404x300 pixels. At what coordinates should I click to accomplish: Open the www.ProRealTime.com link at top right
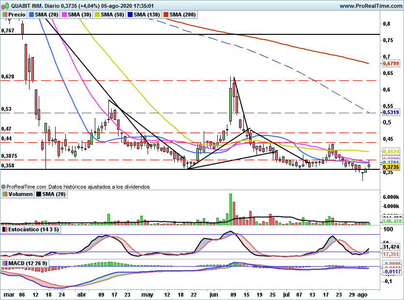click(x=370, y=6)
